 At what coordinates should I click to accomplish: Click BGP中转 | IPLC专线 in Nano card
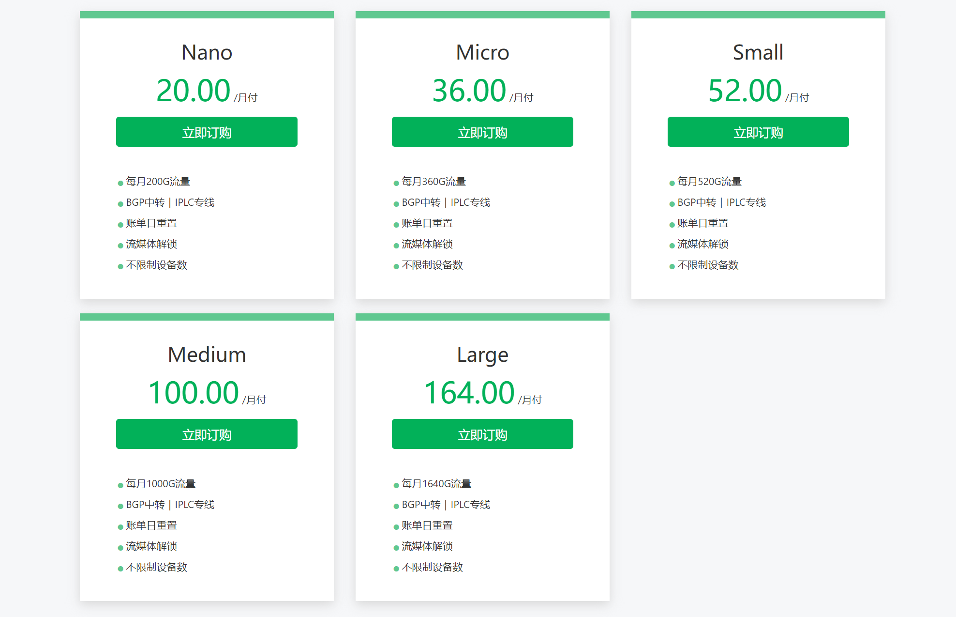[x=170, y=202]
